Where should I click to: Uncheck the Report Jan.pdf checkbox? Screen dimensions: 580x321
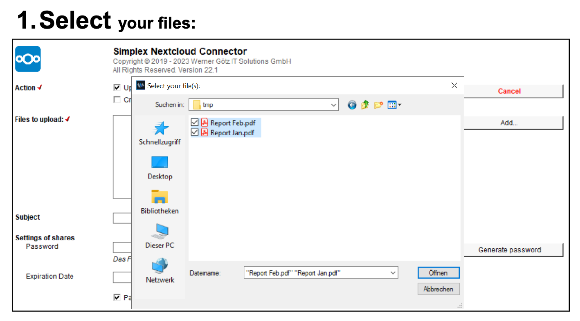[x=195, y=132]
